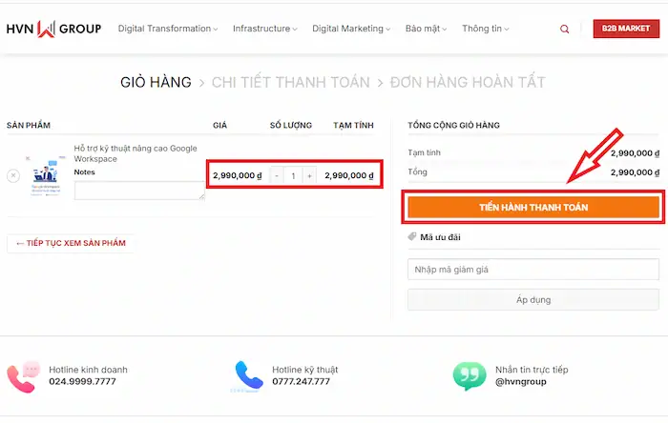Expand the Digital Marketing dropdown
Screen dimensions: 668x423
point(351,29)
